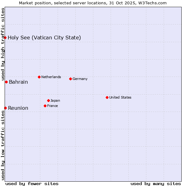
Task: Select the United States red data point
Action: [x=107, y=97]
